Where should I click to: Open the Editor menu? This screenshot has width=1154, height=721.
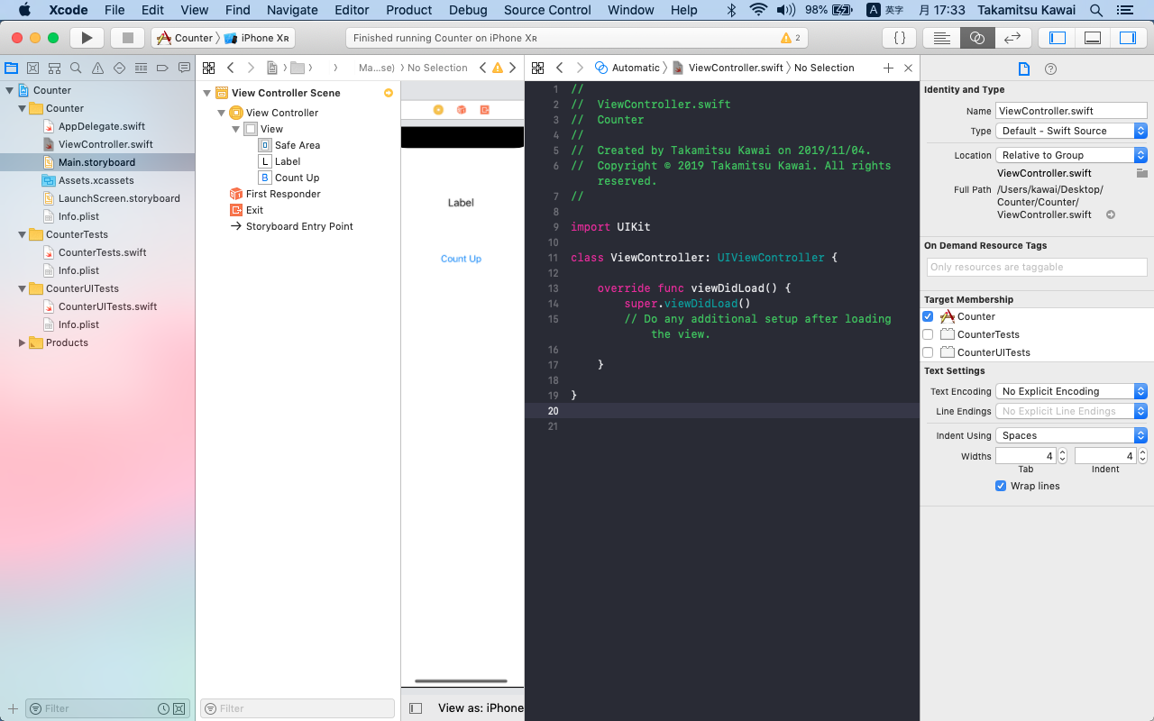click(352, 10)
